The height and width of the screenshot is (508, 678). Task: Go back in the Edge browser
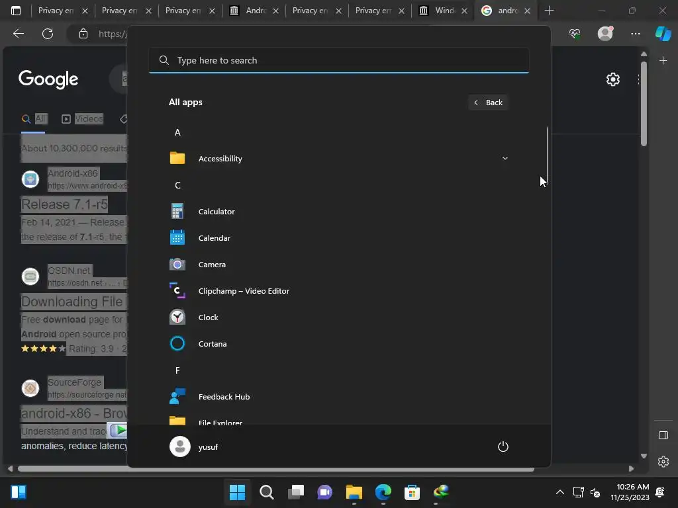18,34
